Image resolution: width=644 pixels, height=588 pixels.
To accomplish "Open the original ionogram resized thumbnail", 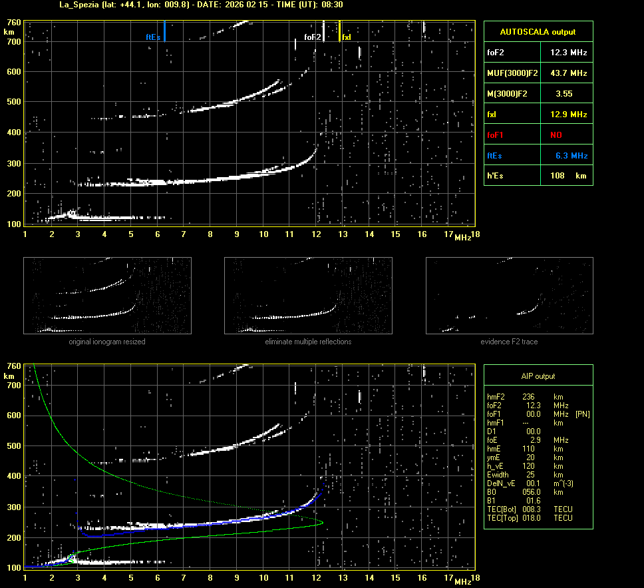I will coord(107,295).
